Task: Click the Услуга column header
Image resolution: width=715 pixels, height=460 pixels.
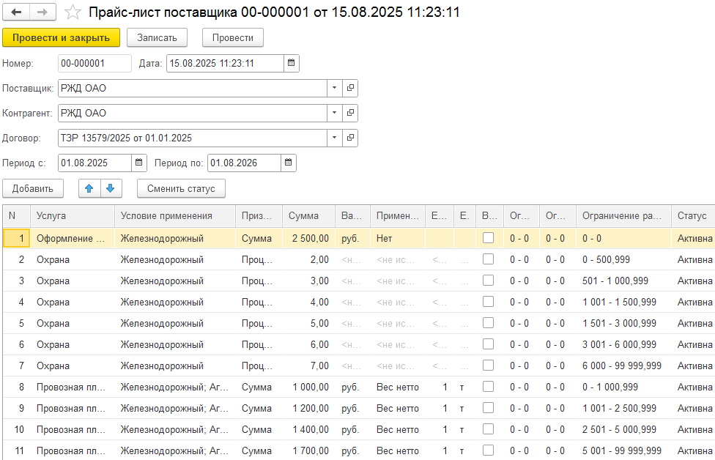Action: (x=51, y=216)
